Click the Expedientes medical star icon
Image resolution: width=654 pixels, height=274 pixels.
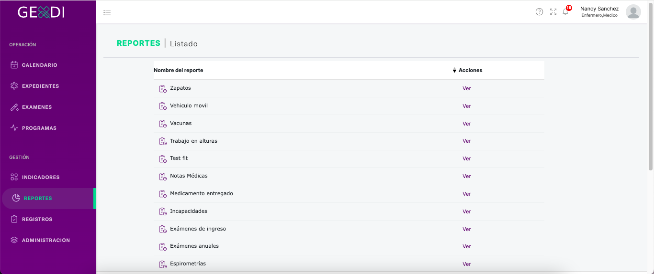(14, 86)
